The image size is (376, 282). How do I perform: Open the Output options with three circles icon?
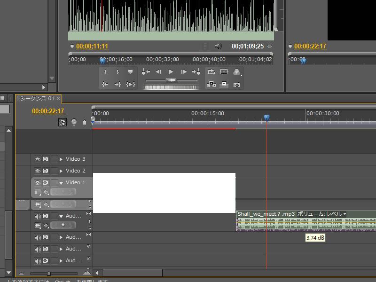click(237, 72)
